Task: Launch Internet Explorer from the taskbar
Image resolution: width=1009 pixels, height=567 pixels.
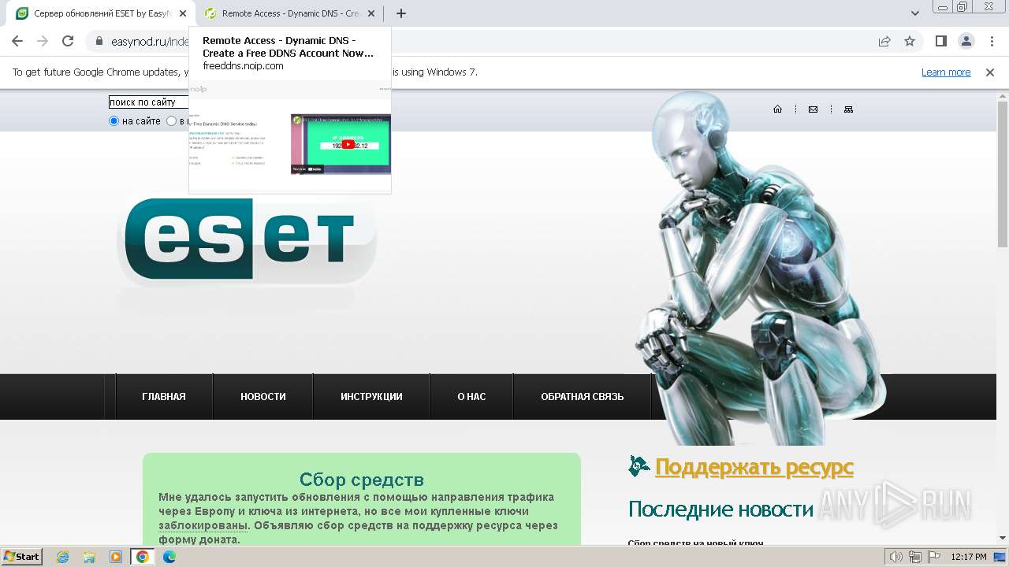Action: click(63, 557)
